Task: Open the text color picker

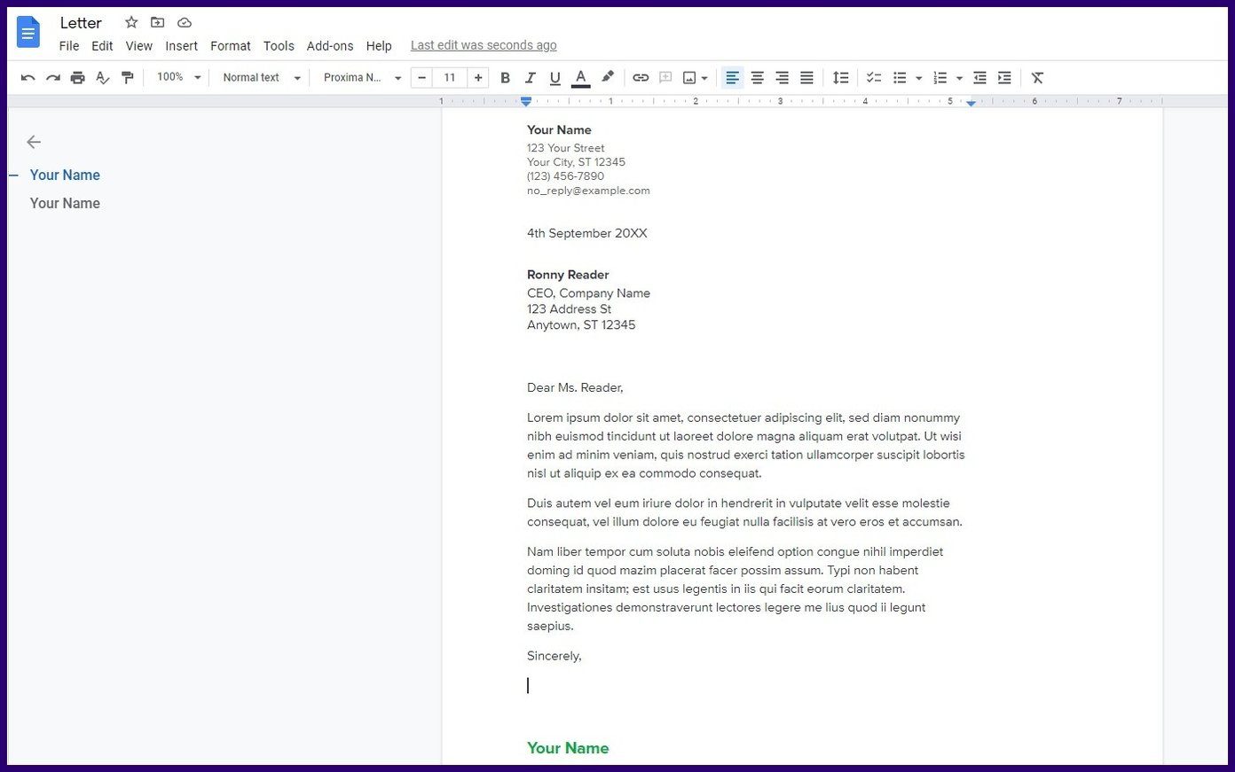Action: coord(580,78)
